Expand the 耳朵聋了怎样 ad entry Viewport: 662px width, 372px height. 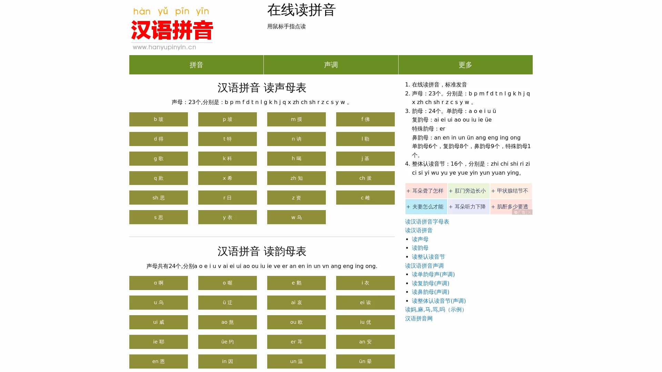[x=426, y=190]
